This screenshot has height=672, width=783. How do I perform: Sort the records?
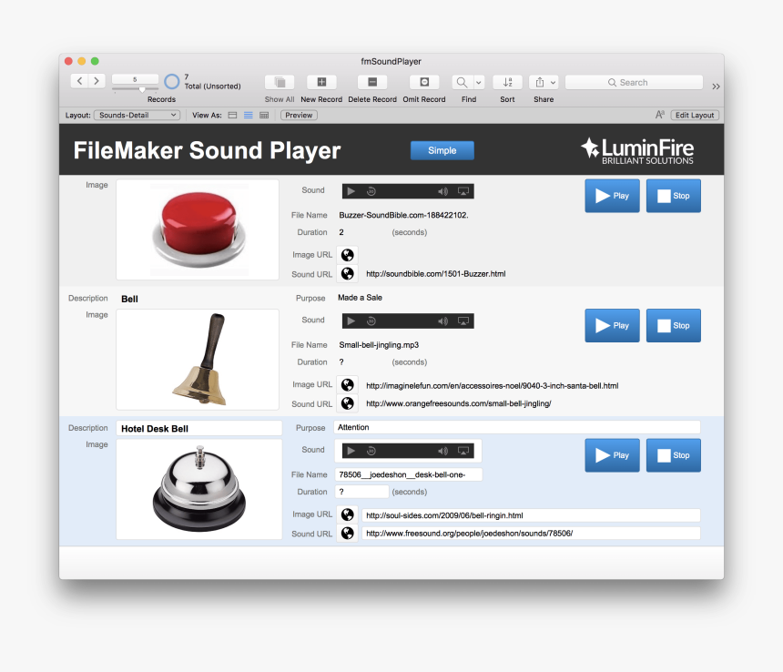pos(506,84)
